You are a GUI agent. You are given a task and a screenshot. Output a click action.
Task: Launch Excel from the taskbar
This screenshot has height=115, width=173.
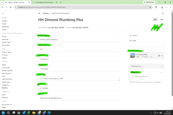pos(29,113)
